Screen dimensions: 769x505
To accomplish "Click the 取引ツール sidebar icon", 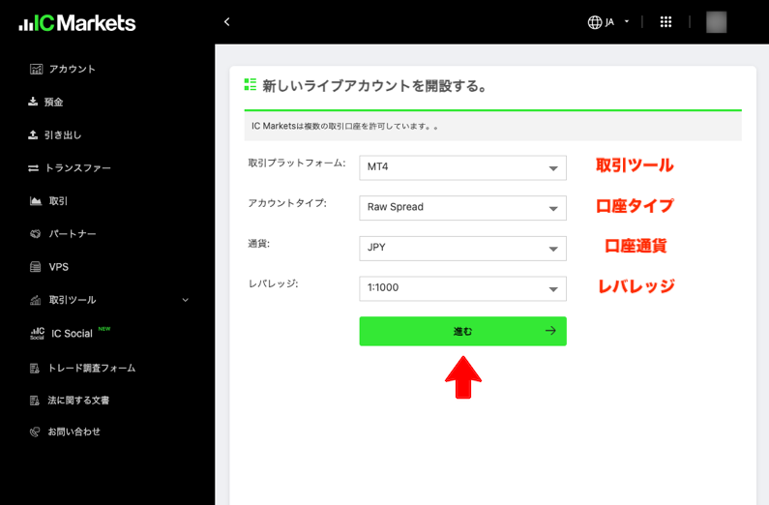I will tap(36, 300).
